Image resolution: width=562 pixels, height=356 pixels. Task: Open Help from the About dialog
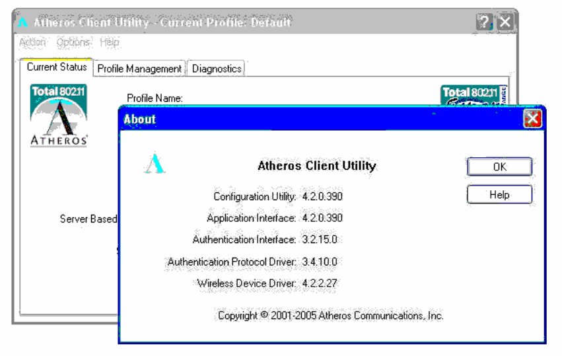tap(499, 195)
